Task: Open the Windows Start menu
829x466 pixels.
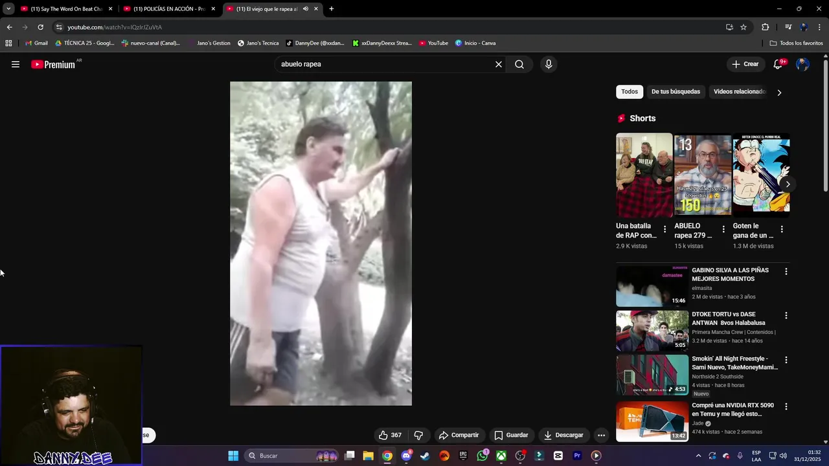Action: (233, 456)
